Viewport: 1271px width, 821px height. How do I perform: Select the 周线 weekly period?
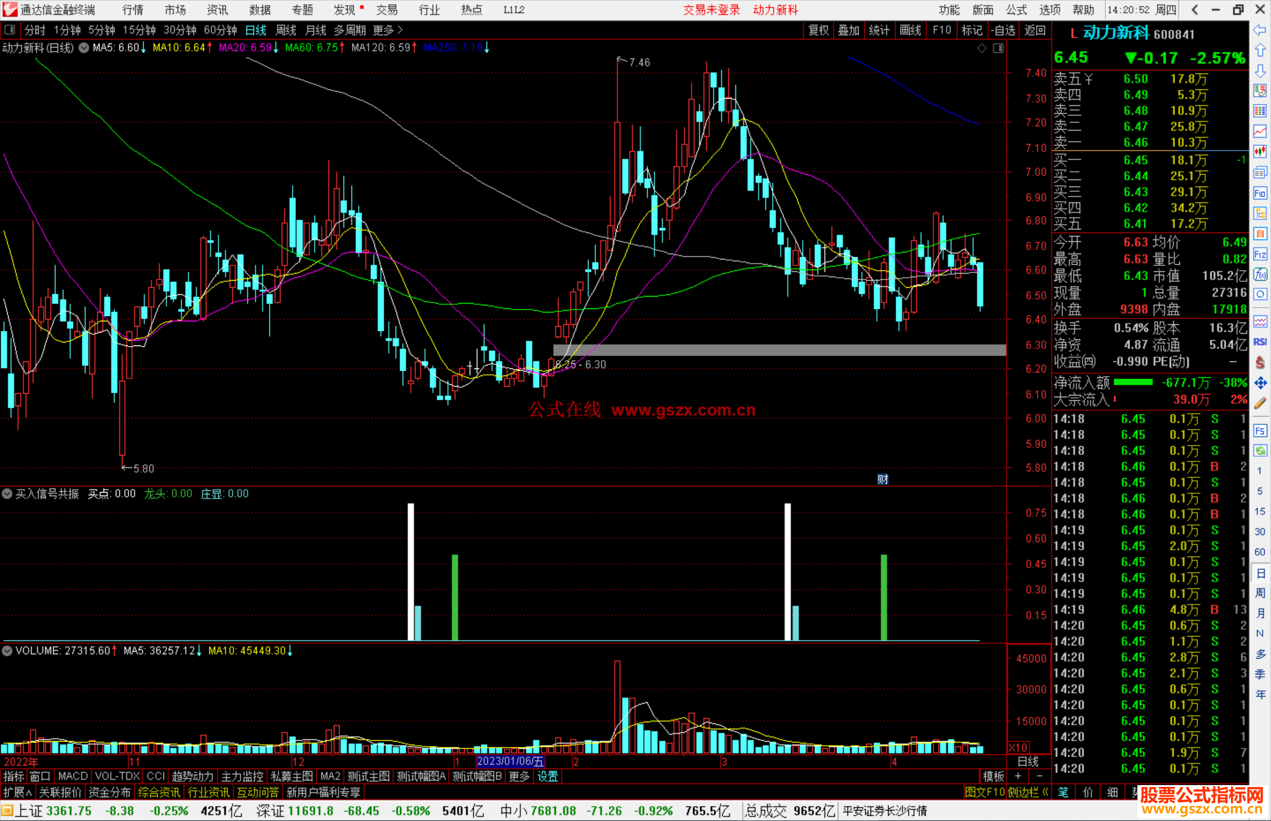pos(286,30)
